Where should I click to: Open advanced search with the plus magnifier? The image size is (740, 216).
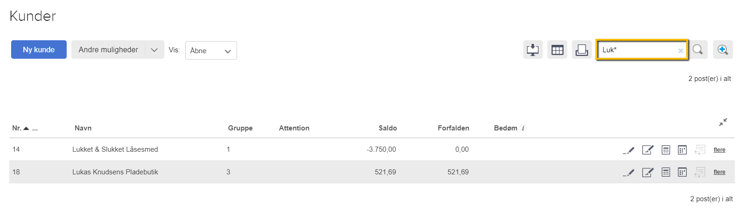point(723,49)
